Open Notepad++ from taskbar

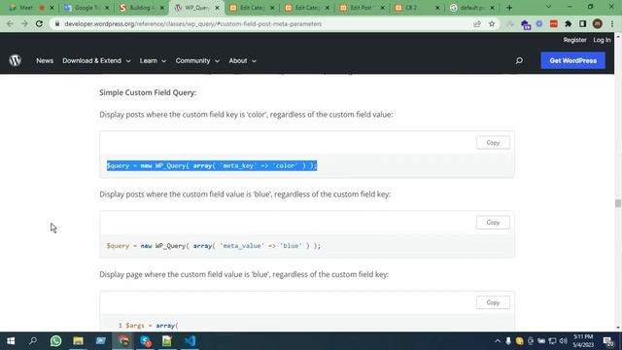[167, 341]
